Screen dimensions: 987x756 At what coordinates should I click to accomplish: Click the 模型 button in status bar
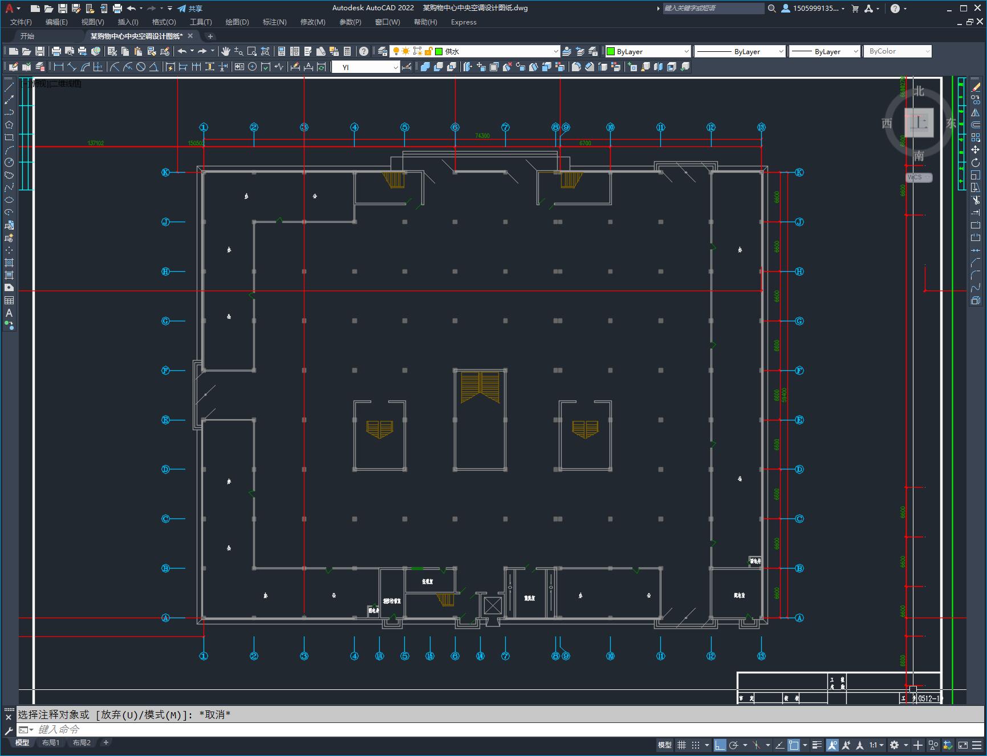tap(665, 745)
